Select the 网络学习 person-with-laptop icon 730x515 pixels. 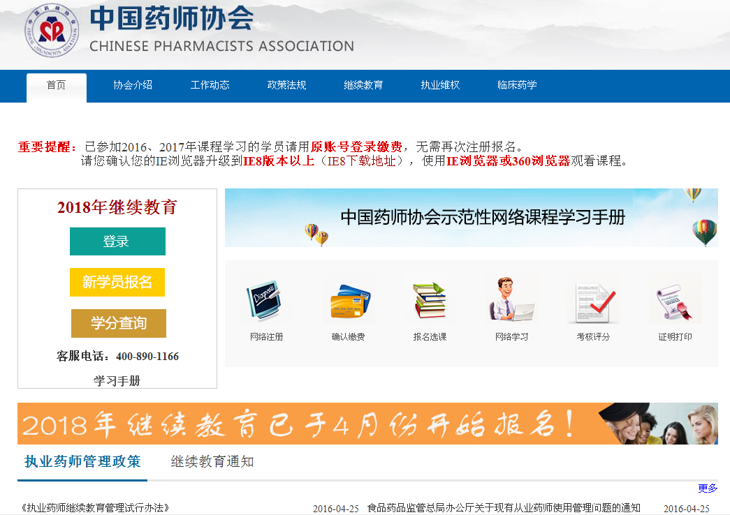(x=511, y=301)
